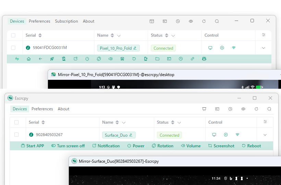The height and width of the screenshot is (185, 281).
Task: Click the presentation screen icon in Escrcpy window header
Action: (204, 109)
